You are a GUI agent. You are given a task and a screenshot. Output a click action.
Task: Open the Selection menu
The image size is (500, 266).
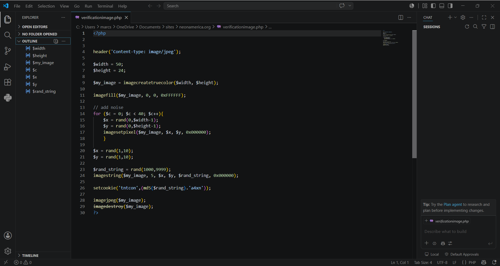[46, 6]
